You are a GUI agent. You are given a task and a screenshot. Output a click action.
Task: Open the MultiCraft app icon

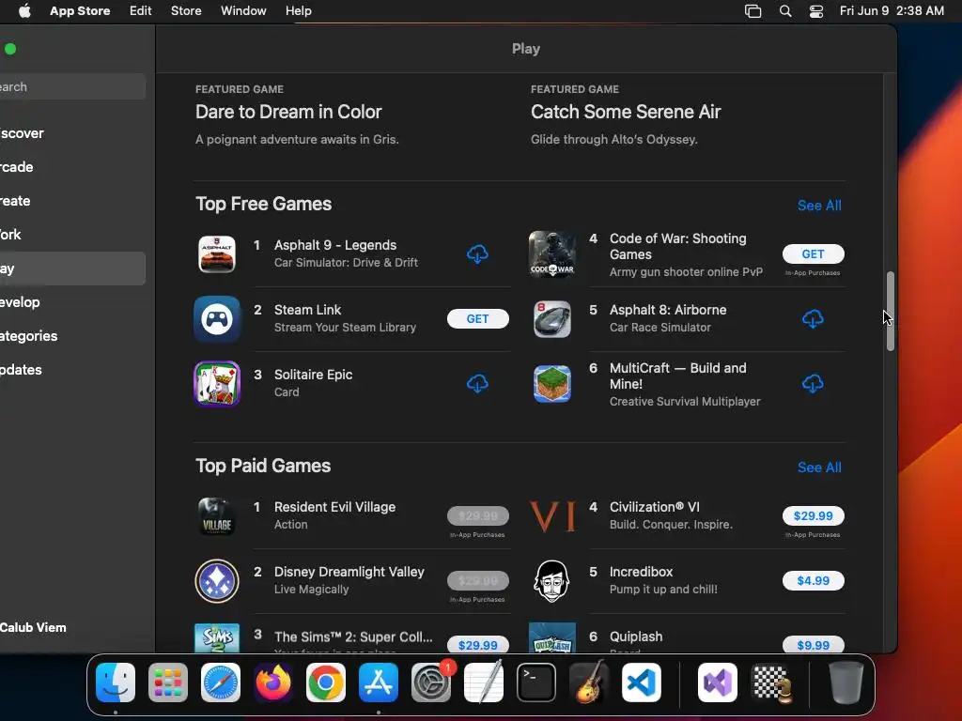pos(552,384)
